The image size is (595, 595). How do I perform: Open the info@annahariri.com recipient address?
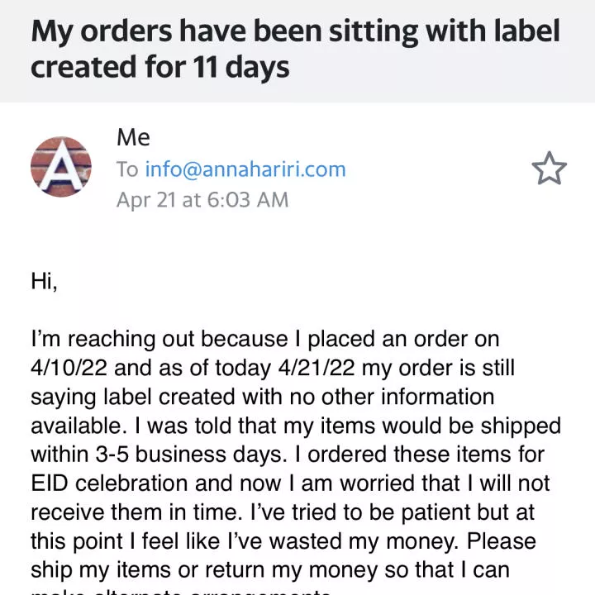(245, 169)
